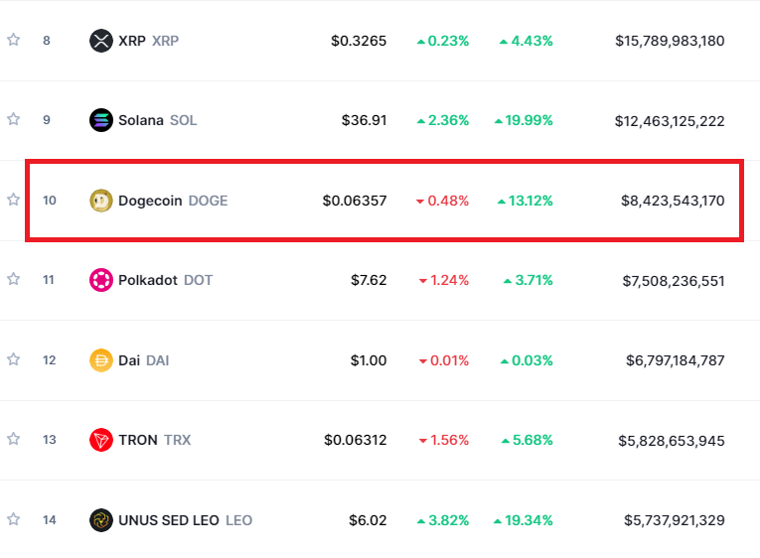Open the Polkadot DOT link
The height and width of the screenshot is (558, 760).
pyautogui.click(x=165, y=280)
